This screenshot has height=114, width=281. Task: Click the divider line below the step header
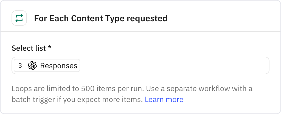pyautogui.click(x=140, y=32)
